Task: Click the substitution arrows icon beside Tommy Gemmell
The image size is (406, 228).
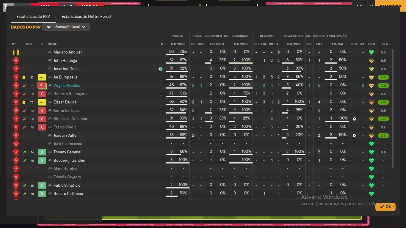Action: [24, 152]
